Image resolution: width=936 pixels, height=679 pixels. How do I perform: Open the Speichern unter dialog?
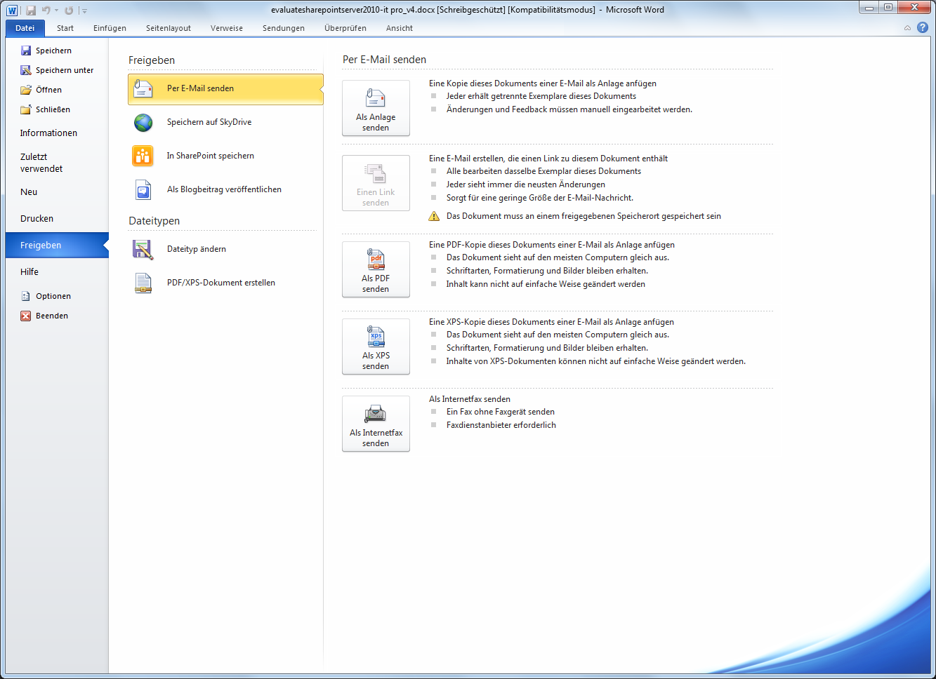57,70
